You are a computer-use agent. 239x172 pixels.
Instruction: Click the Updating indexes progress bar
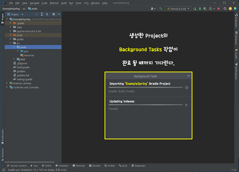pyautogui.click(x=145, y=105)
